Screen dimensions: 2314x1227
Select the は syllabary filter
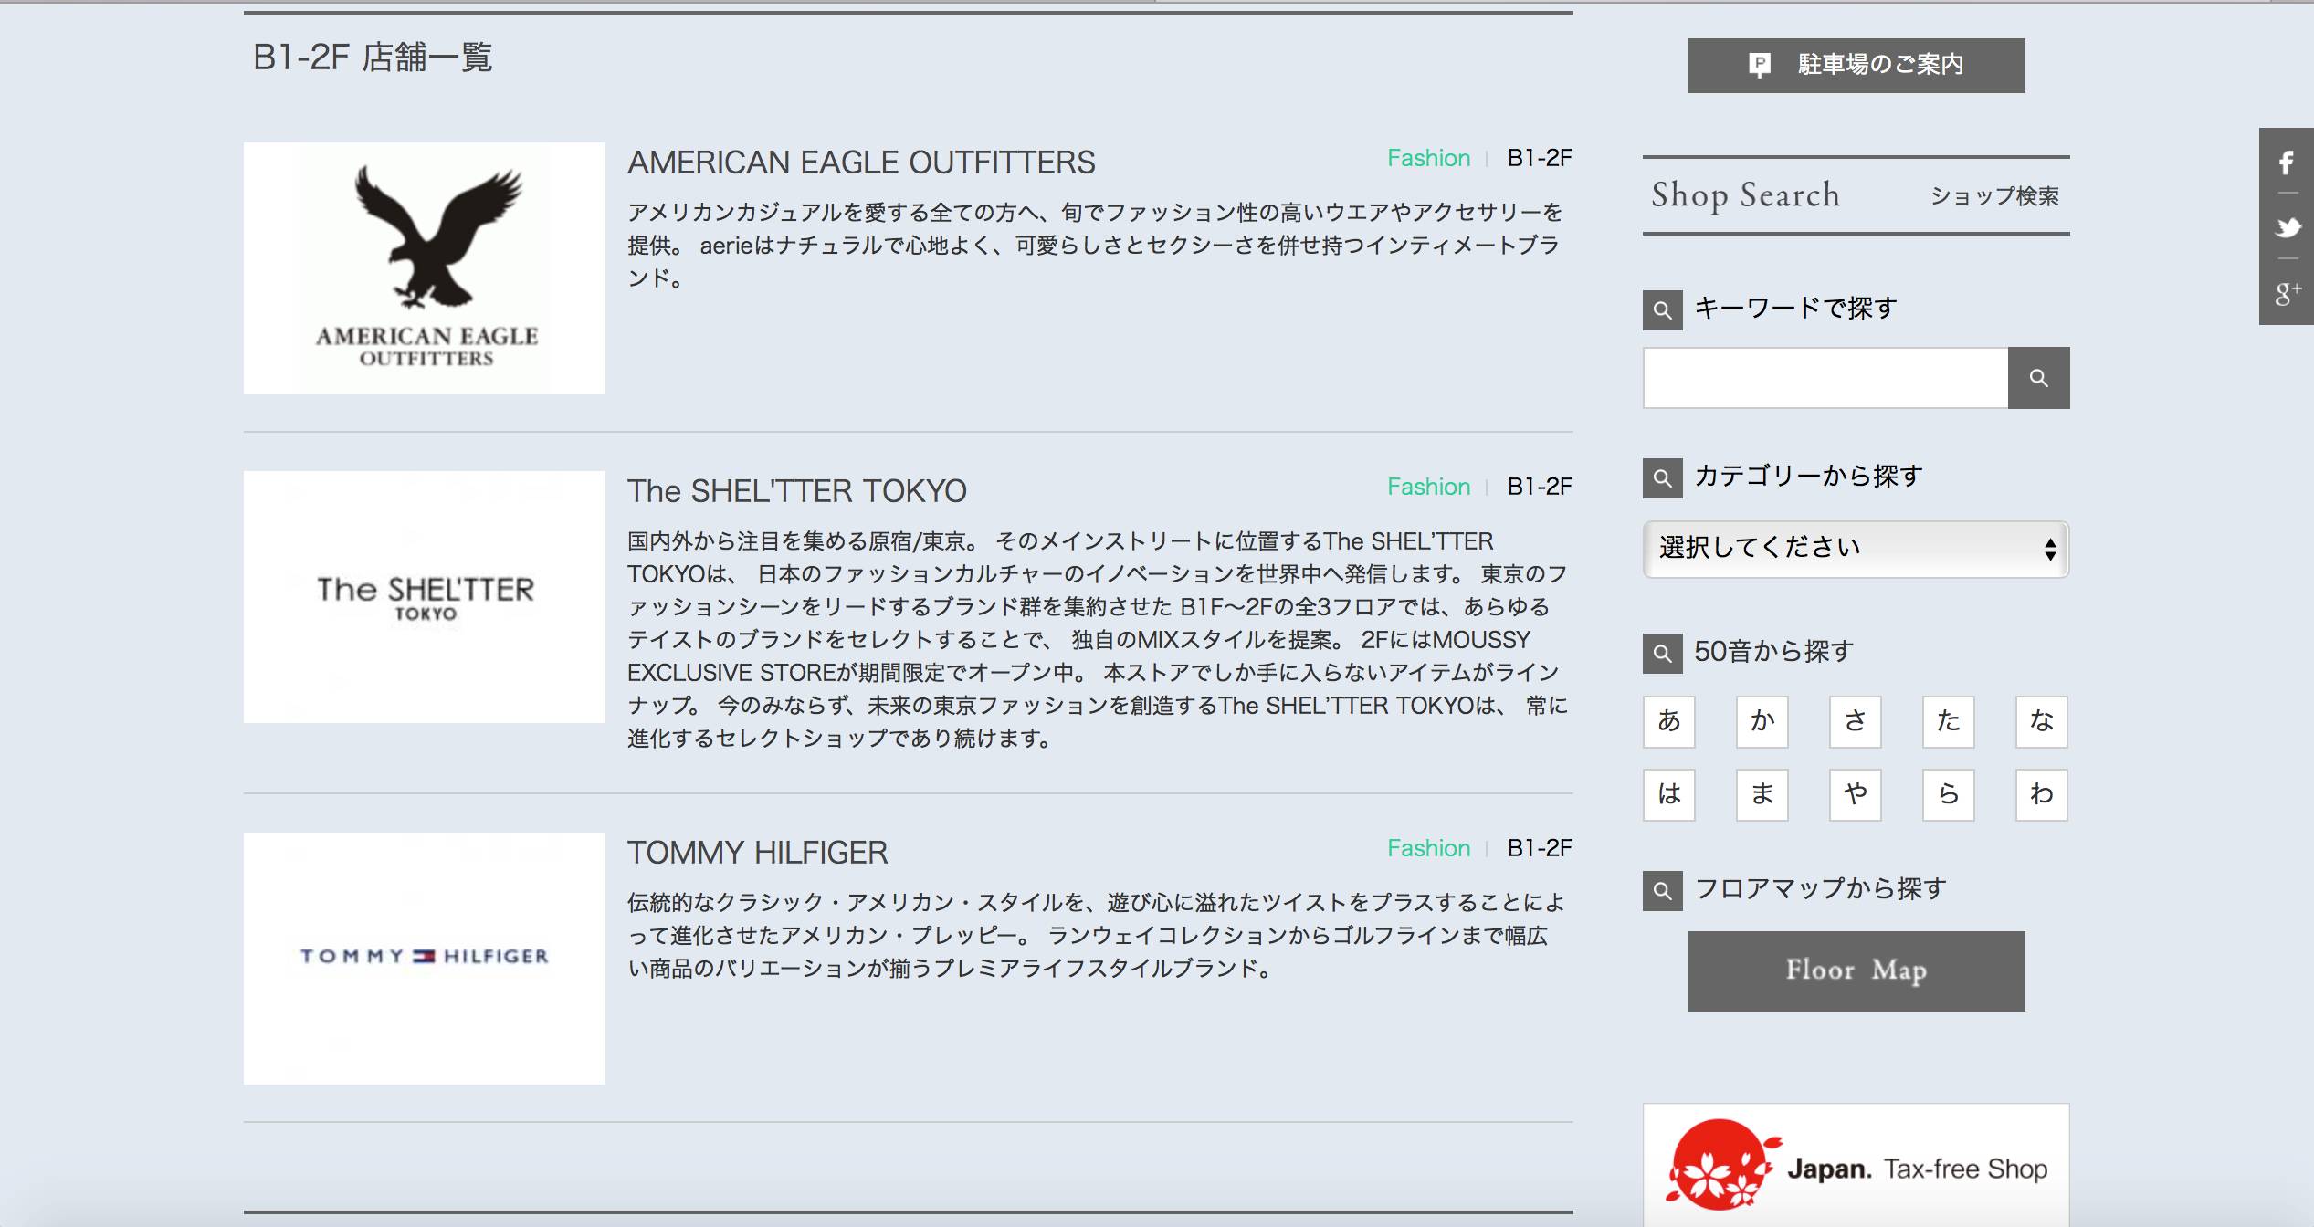(x=1668, y=794)
